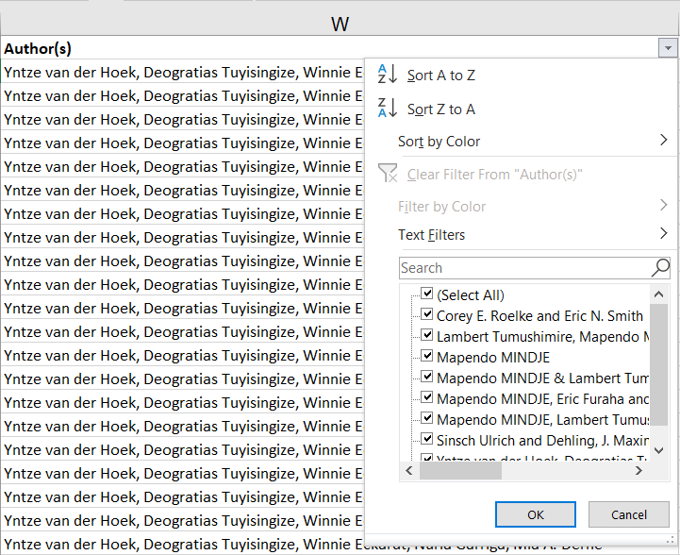Cancel the filter dialog

(629, 514)
